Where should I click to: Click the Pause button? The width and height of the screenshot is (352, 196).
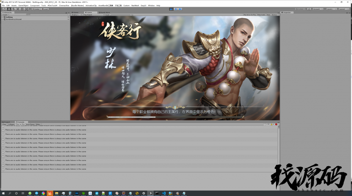176,9
